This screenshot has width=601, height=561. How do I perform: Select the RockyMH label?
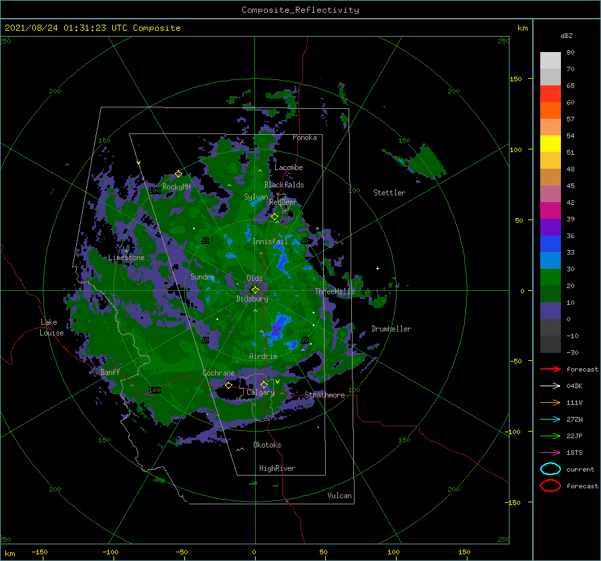pyautogui.click(x=176, y=187)
